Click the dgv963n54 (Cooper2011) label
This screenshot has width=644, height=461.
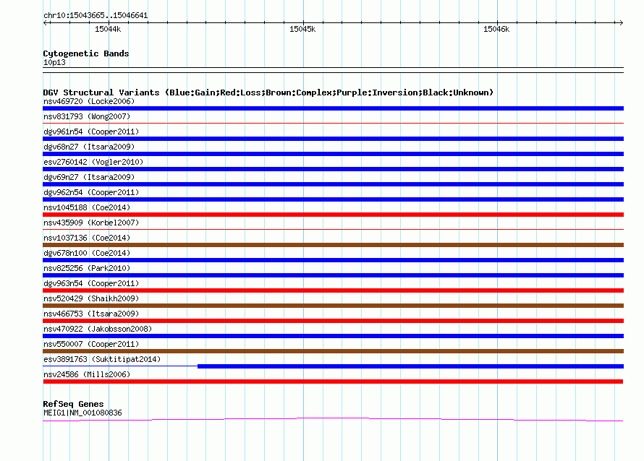(91, 283)
